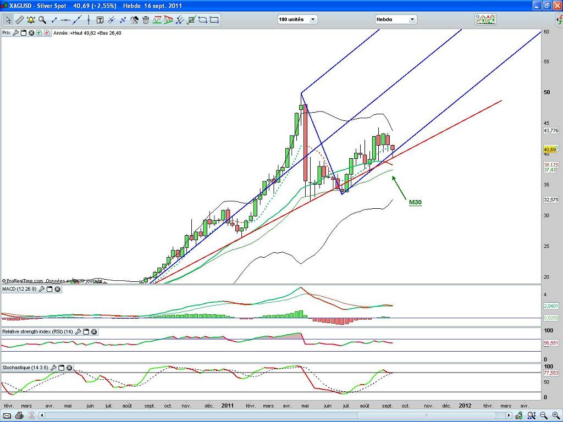The image size is (563, 422).
Task: Select the vertical line drawing tool
Action: pos(89,20)
